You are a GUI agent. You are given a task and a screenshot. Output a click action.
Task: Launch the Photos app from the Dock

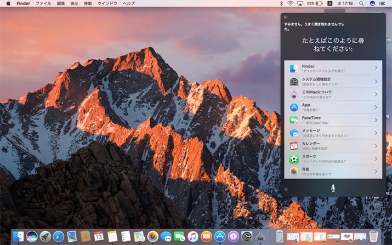point(152,236)
